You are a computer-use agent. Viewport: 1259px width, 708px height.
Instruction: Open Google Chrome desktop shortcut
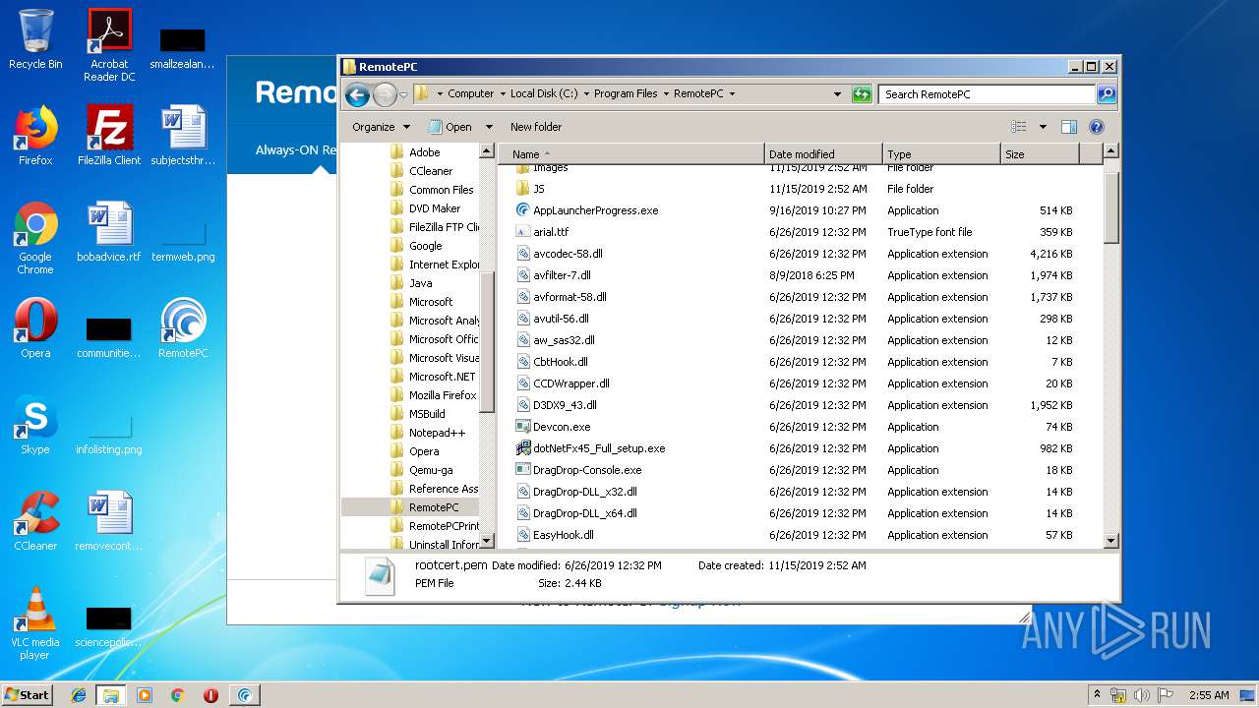click(x=35, y=238)
